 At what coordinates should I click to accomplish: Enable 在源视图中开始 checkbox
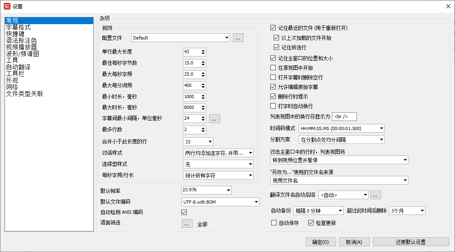tap(273, 68)
